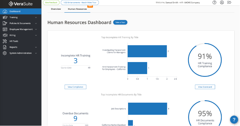Open the Training sidebar menu
Image resolution: width=240 pixels, height=126 pixels.
[21, 17]
